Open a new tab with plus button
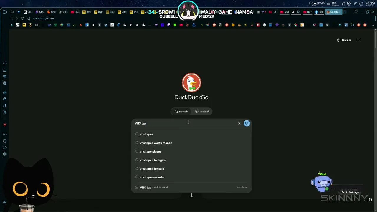This screenshot has width=377, height=212. [x=345, y=12]
